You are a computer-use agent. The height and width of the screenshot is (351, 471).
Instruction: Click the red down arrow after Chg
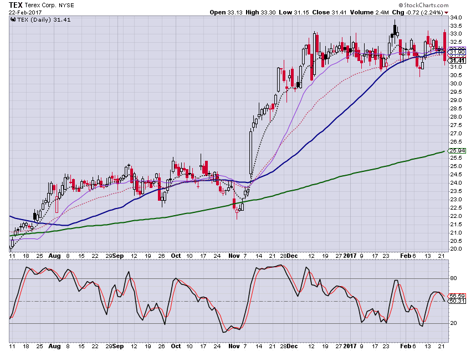click(x=447, y=13)
